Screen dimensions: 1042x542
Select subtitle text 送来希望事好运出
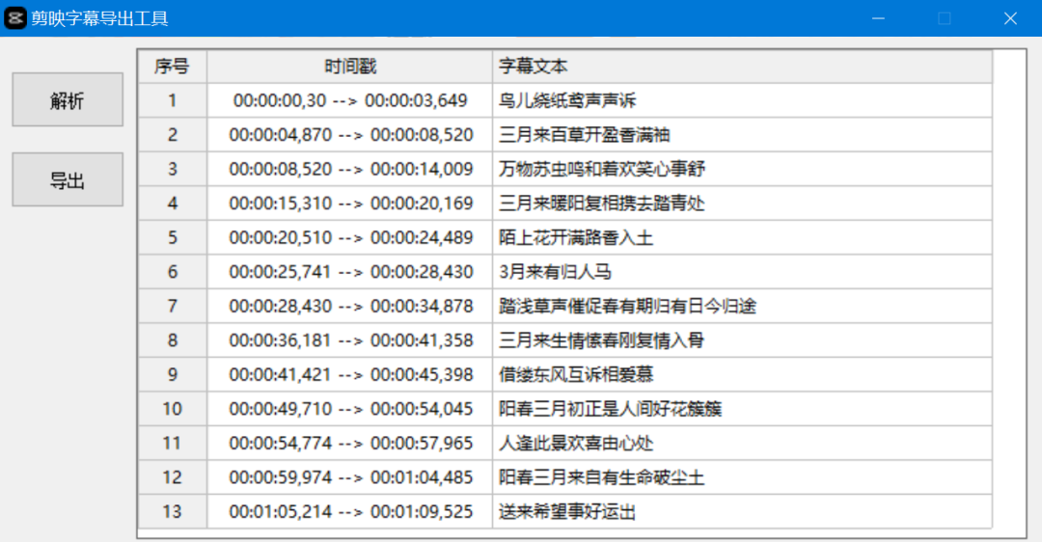pos(567,512)
